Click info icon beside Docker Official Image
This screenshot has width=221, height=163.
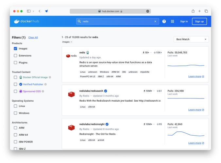pyautogui.click(x=50, y=77)
